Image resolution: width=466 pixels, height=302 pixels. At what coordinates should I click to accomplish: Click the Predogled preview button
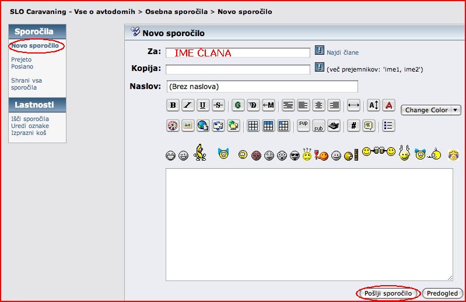click(442, 293)
